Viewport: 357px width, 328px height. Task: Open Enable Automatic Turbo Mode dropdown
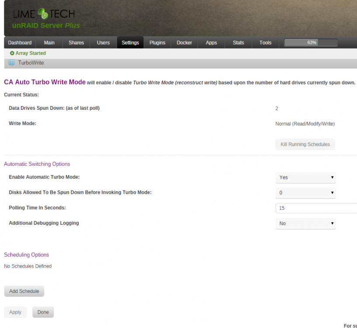(x=305, y=178)
